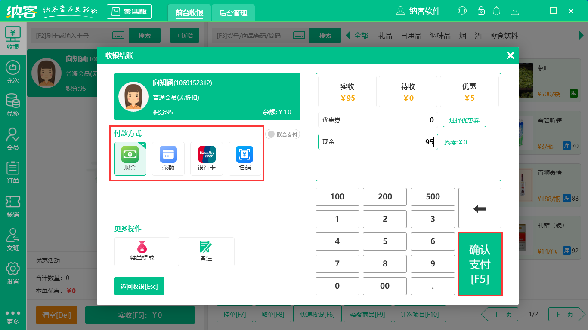588x330 pixels.
Task: Click the download arrow in title bar
Action: point(514,11)
